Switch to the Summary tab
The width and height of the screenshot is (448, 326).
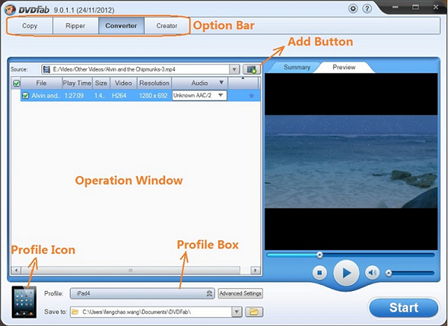296,67
